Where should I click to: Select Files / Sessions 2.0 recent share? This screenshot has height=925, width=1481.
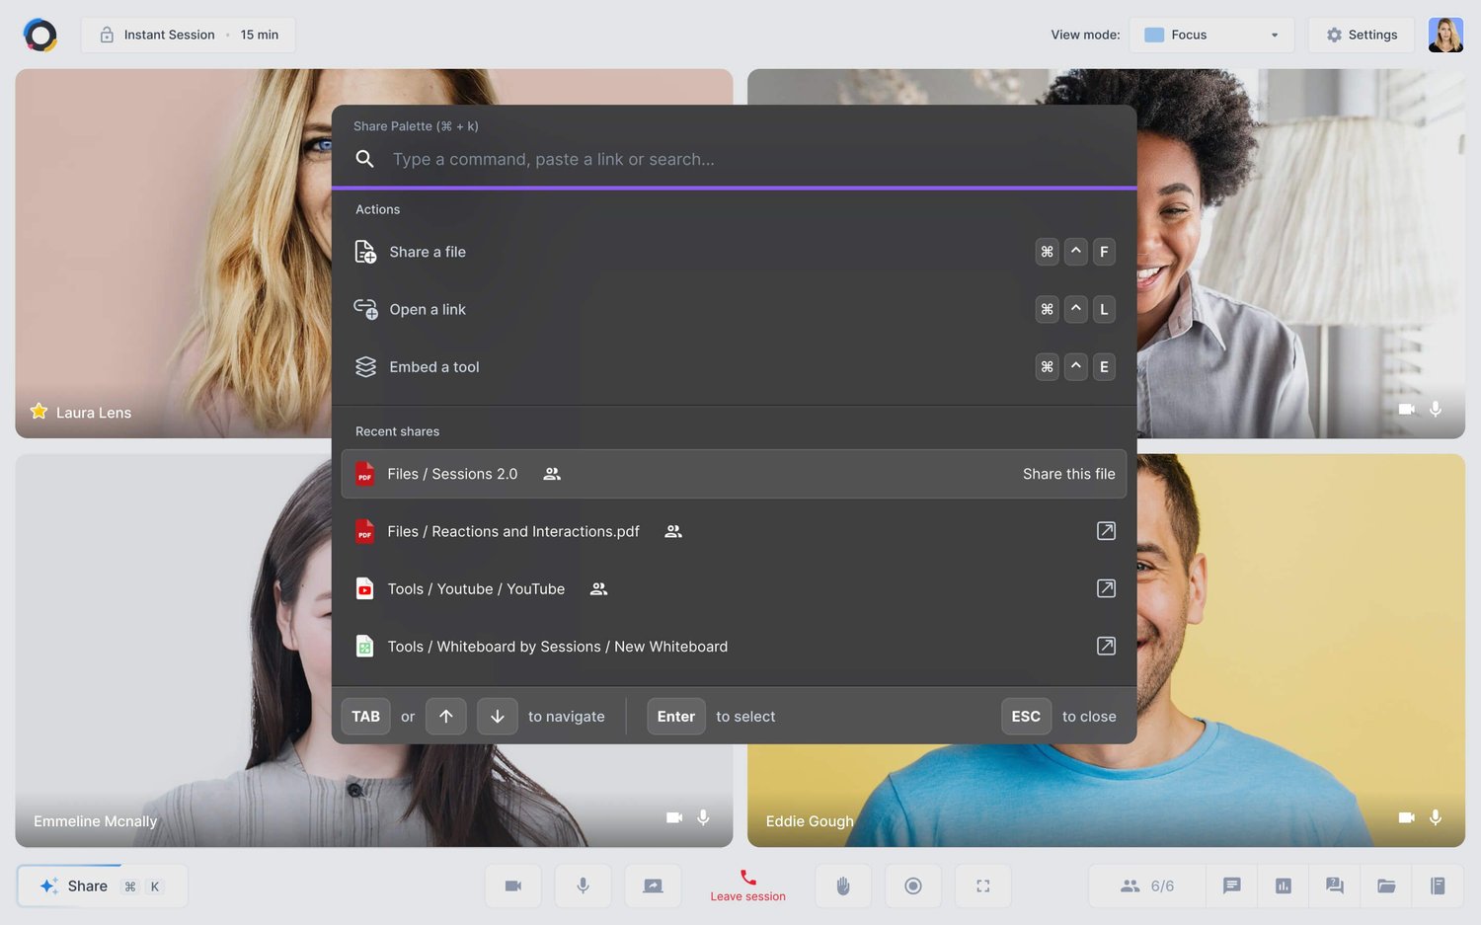pyautogui.click(x=734, y=474)
